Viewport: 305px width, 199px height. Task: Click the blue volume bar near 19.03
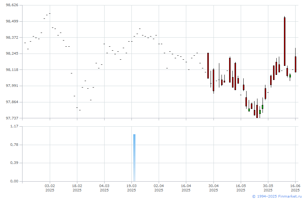coord(134,157)
